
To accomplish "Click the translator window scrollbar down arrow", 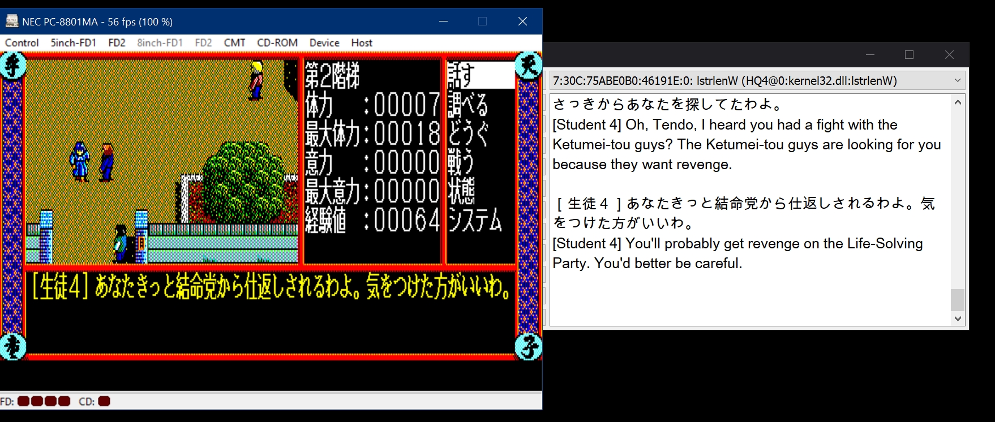I will pyautogui.click(x=958, y=318).
